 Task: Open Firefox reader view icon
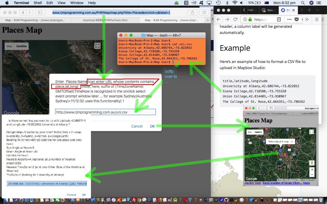point(279,19)
